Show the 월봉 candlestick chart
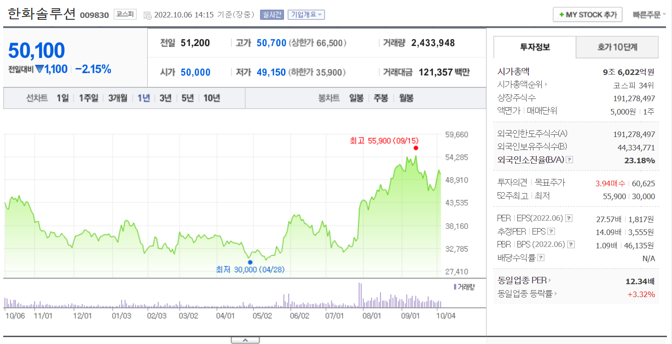672x344 pixels. coord(406,98)
